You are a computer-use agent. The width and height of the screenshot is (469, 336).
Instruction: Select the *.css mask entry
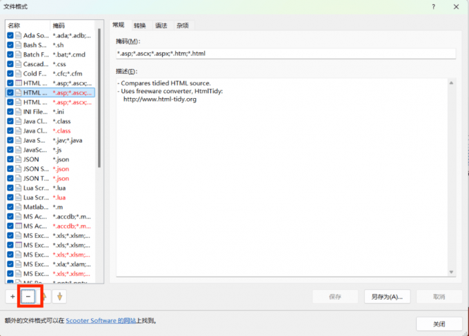(x=59, y=64)
